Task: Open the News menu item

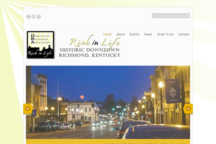Action: coord(148,34)
